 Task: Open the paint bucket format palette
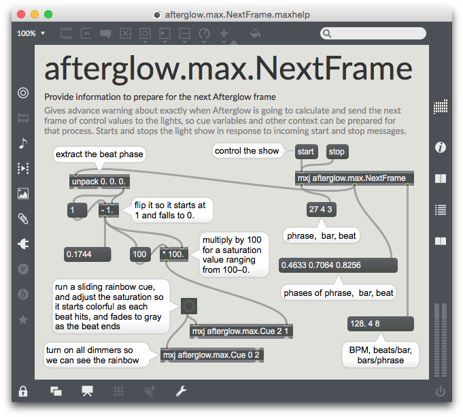(255, 33)
